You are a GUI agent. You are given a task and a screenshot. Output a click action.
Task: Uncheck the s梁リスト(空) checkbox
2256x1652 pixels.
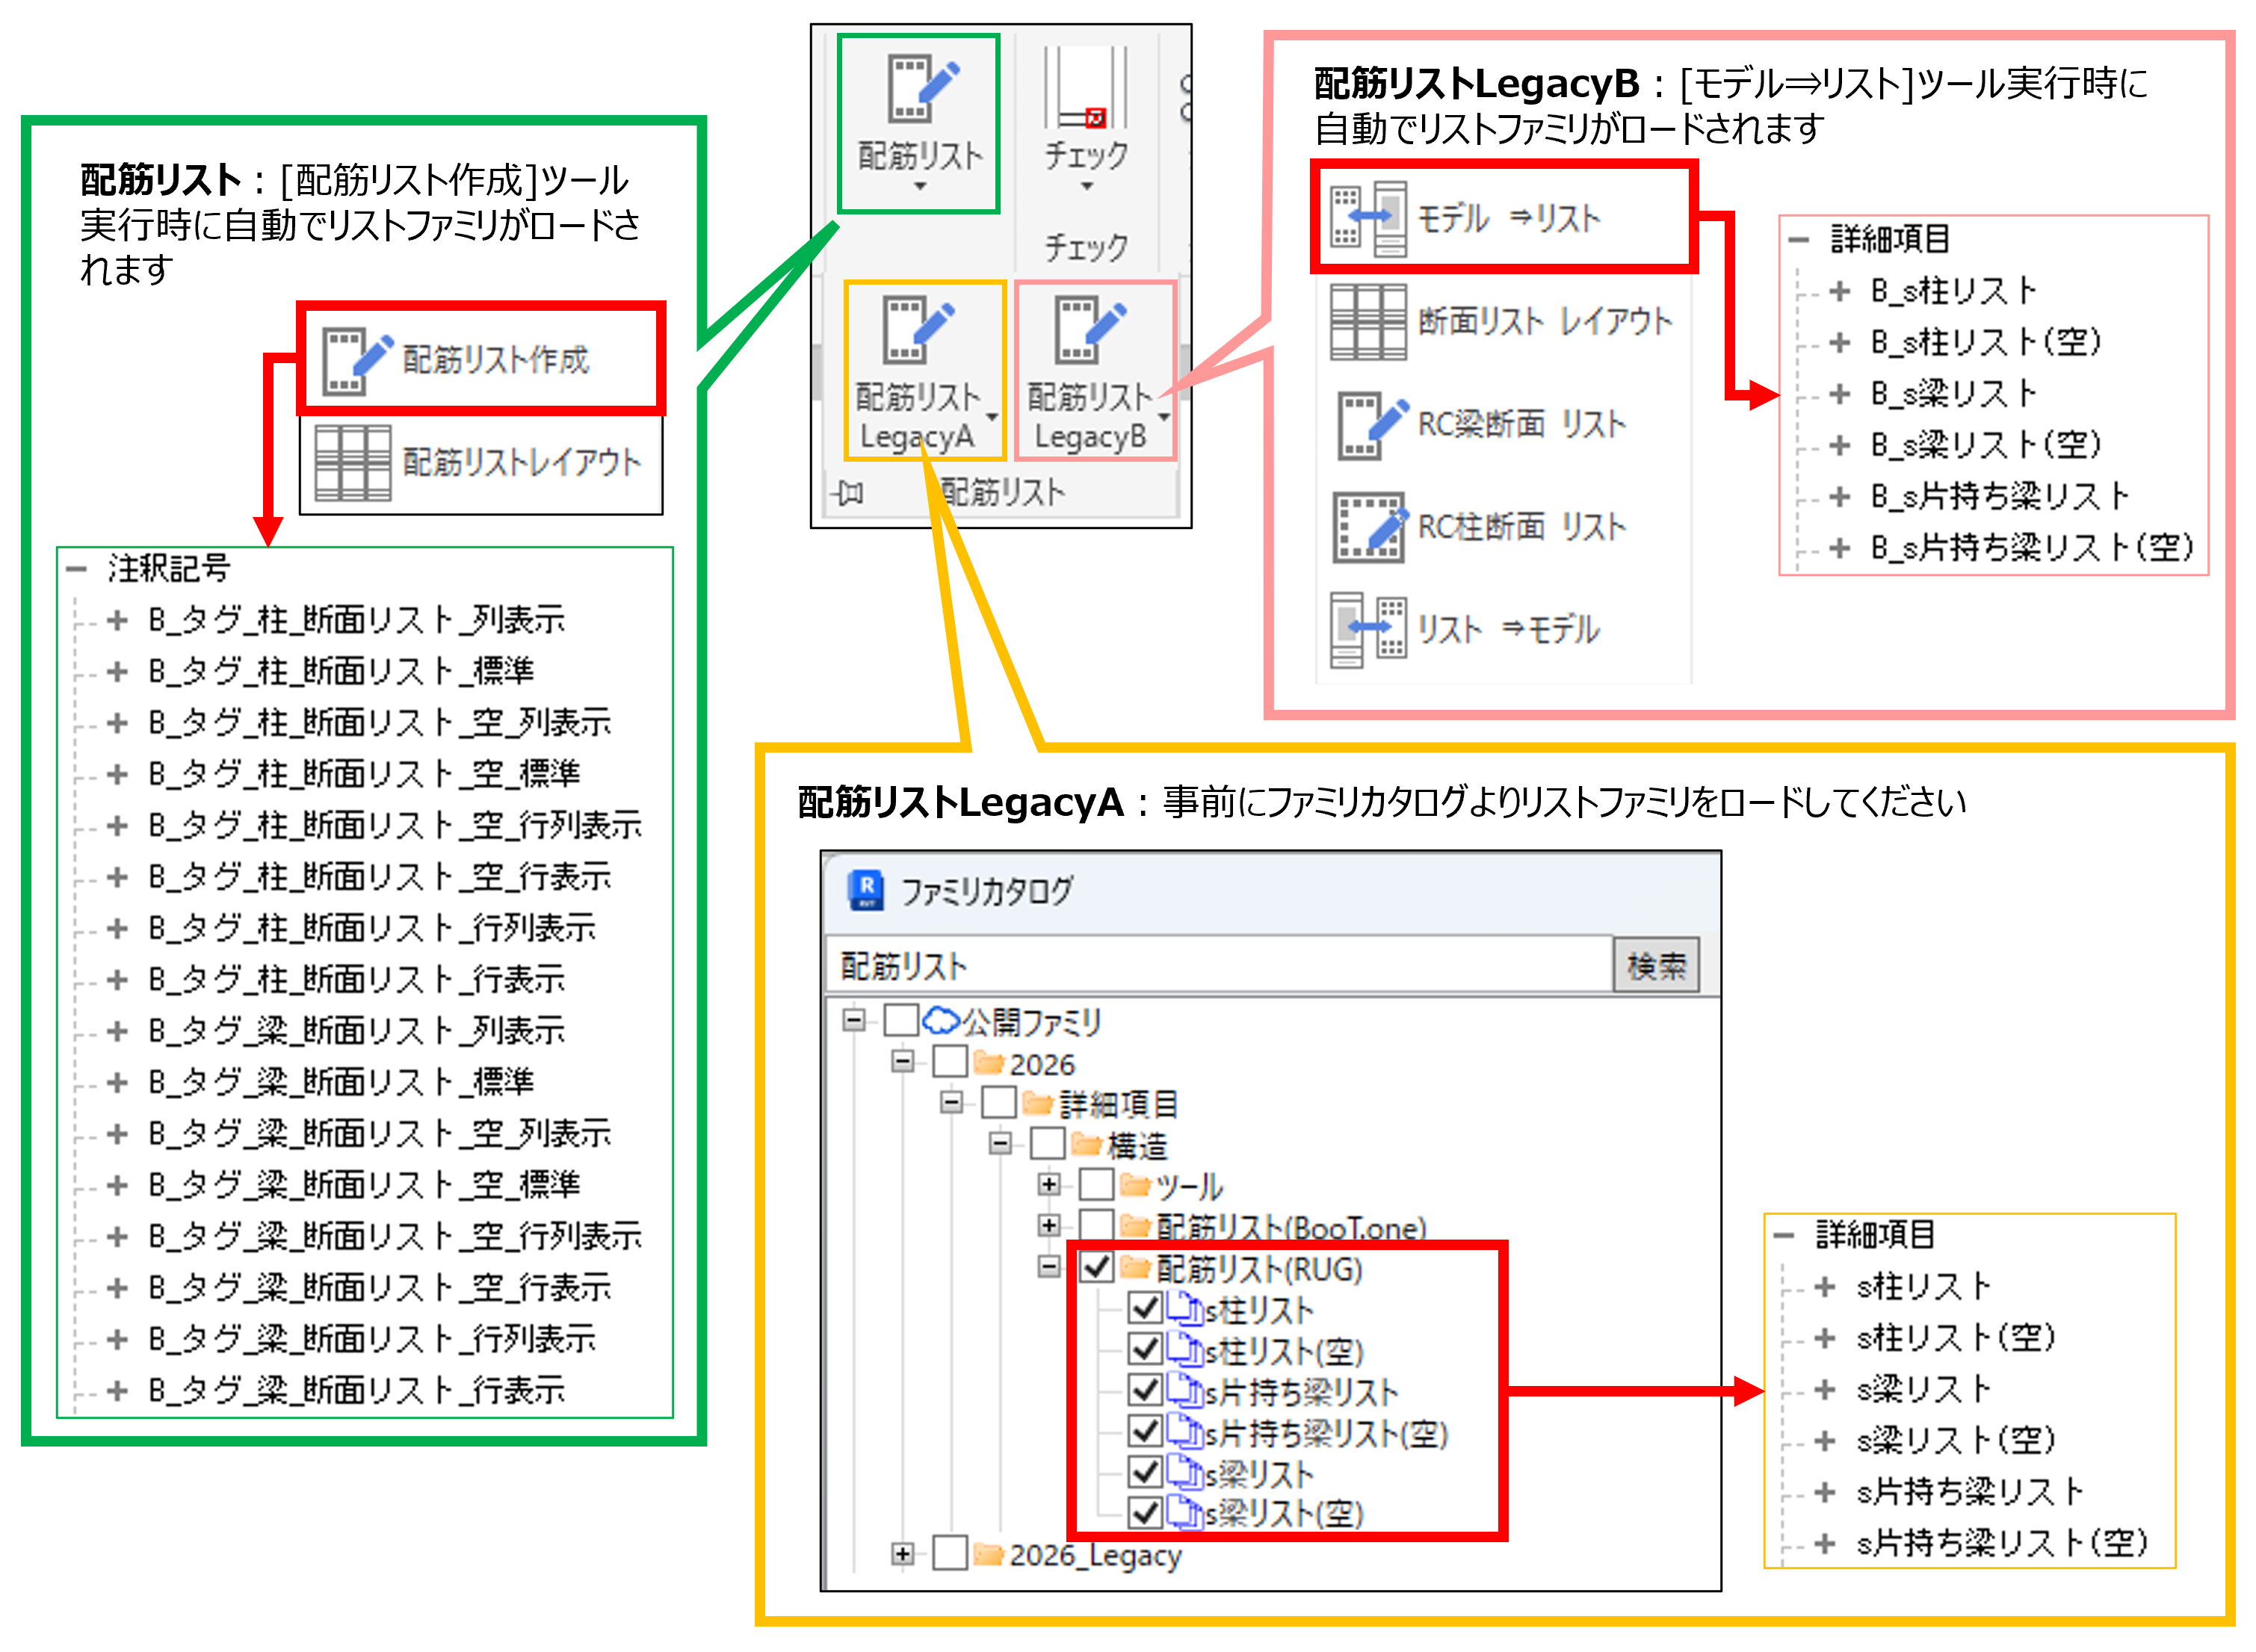click(x=1145, y=1513)
